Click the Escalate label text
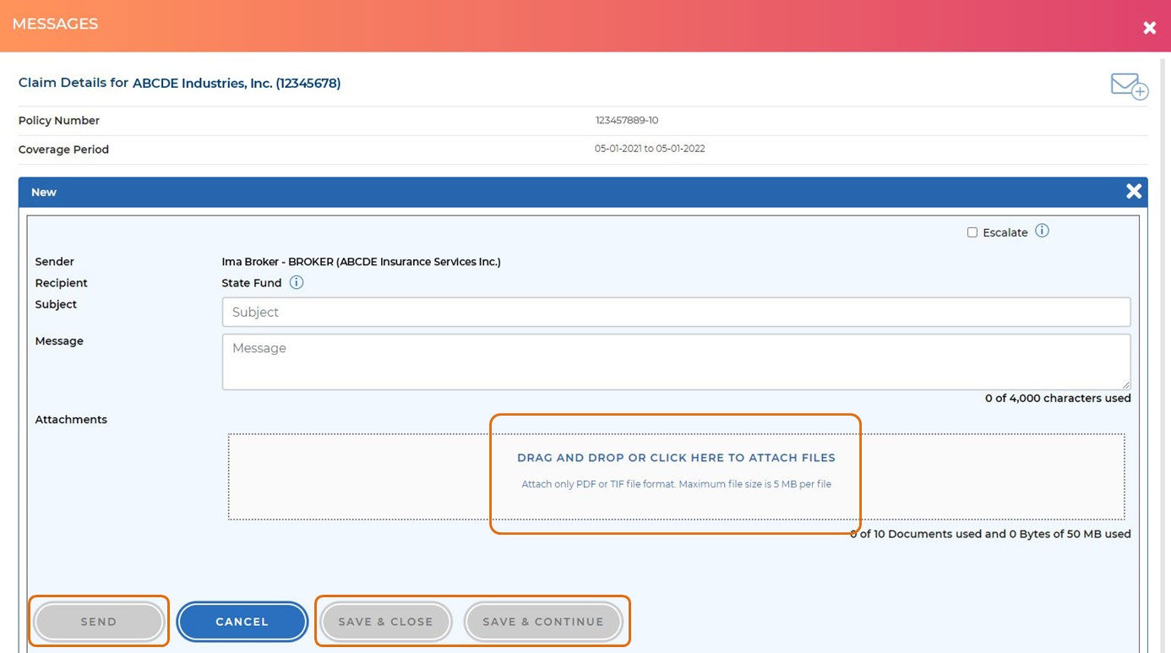 [1005, 232]
